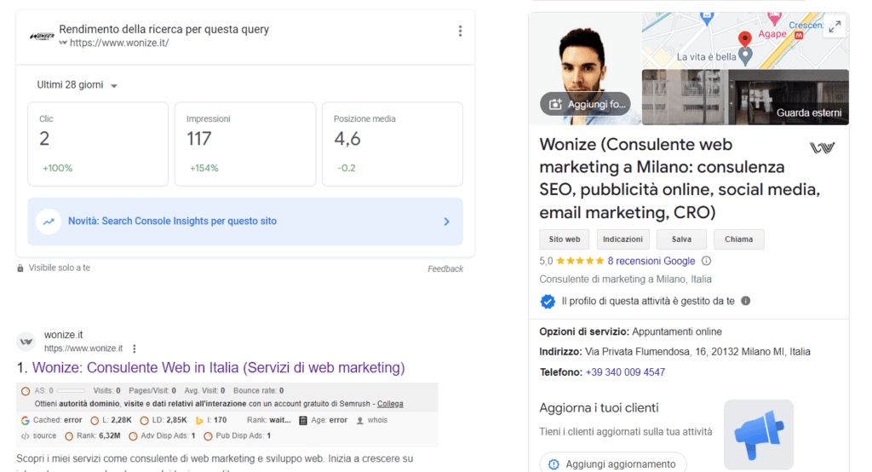The width and height of the screenshot is (872, 472).
Task: Click the Sito web button
Action: pos(565,239)
